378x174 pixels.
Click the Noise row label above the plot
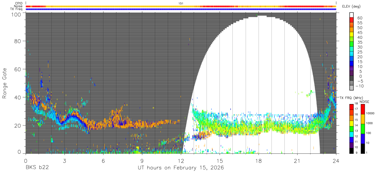coord(18,6)
